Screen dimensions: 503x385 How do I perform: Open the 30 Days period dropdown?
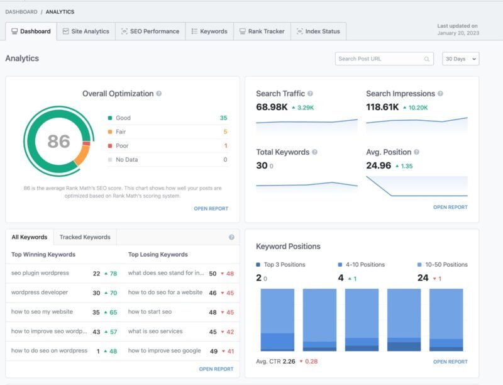[461, 59]
